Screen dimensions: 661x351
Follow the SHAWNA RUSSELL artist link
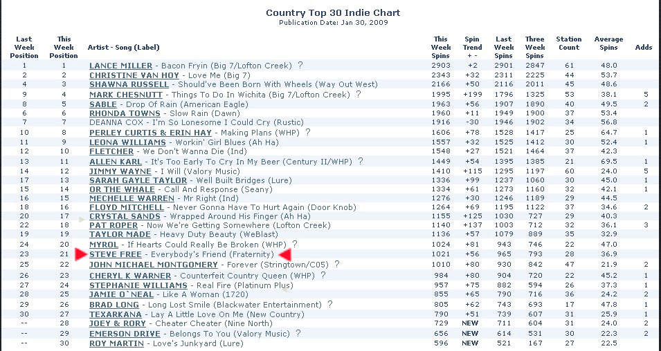tap(129, 84)
